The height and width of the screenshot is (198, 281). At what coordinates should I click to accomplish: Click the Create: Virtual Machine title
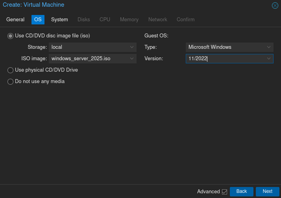33,5
